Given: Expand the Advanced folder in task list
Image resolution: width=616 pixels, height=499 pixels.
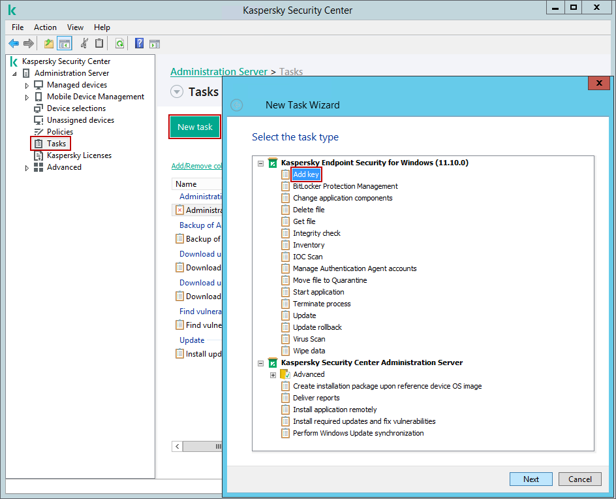Looking at the screenshot, I should click(x=273, y=375).
